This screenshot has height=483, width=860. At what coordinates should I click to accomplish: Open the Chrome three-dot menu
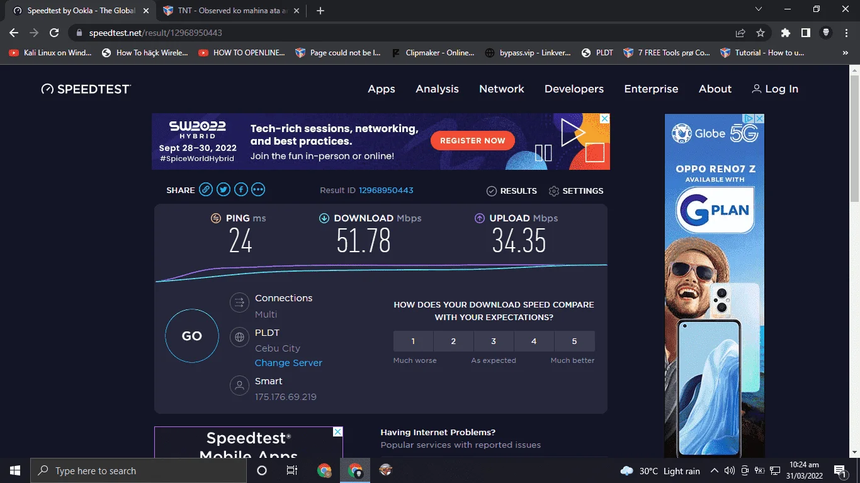(846, 33)
